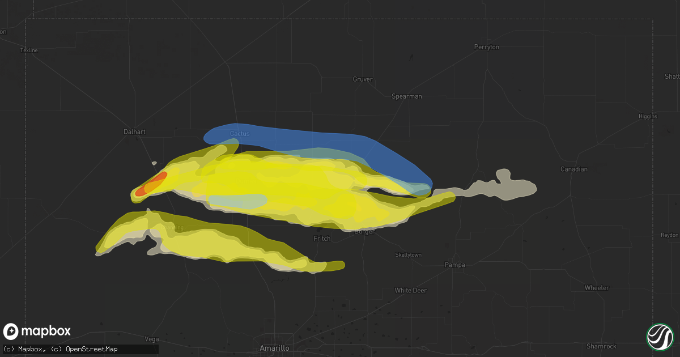Click the Skellytown label
This screenshot has height=357, width=680.
point(409,255)
